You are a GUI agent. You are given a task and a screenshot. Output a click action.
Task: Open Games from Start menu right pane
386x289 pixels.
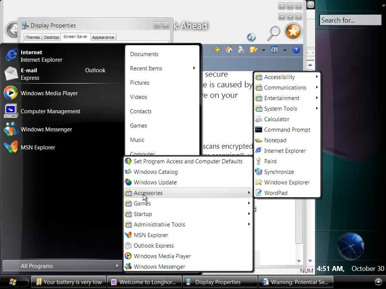162,126
